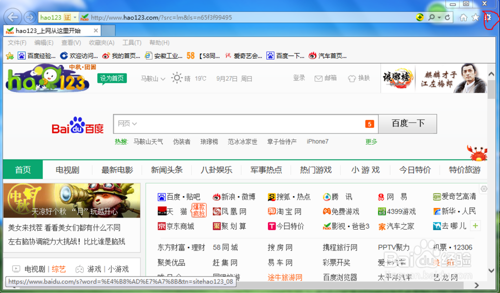500x293 pixels.
Task: Click the hao123 logo
Action: point(48,78)
